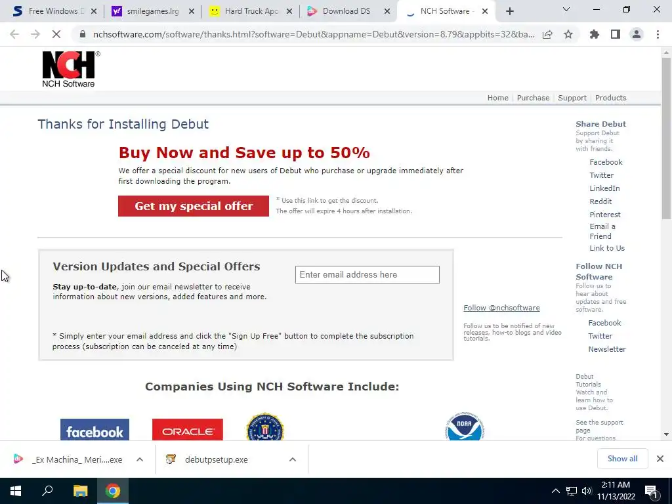Click the FBI seal logo
This screenshot has height=504, width=672.
pyautogui.click(x=265, y=427)
